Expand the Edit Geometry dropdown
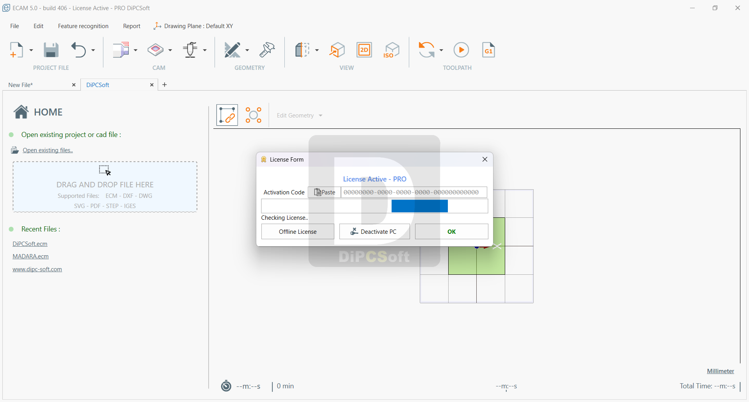The width and height of the screenshot is (749, 402). [299, 116]
